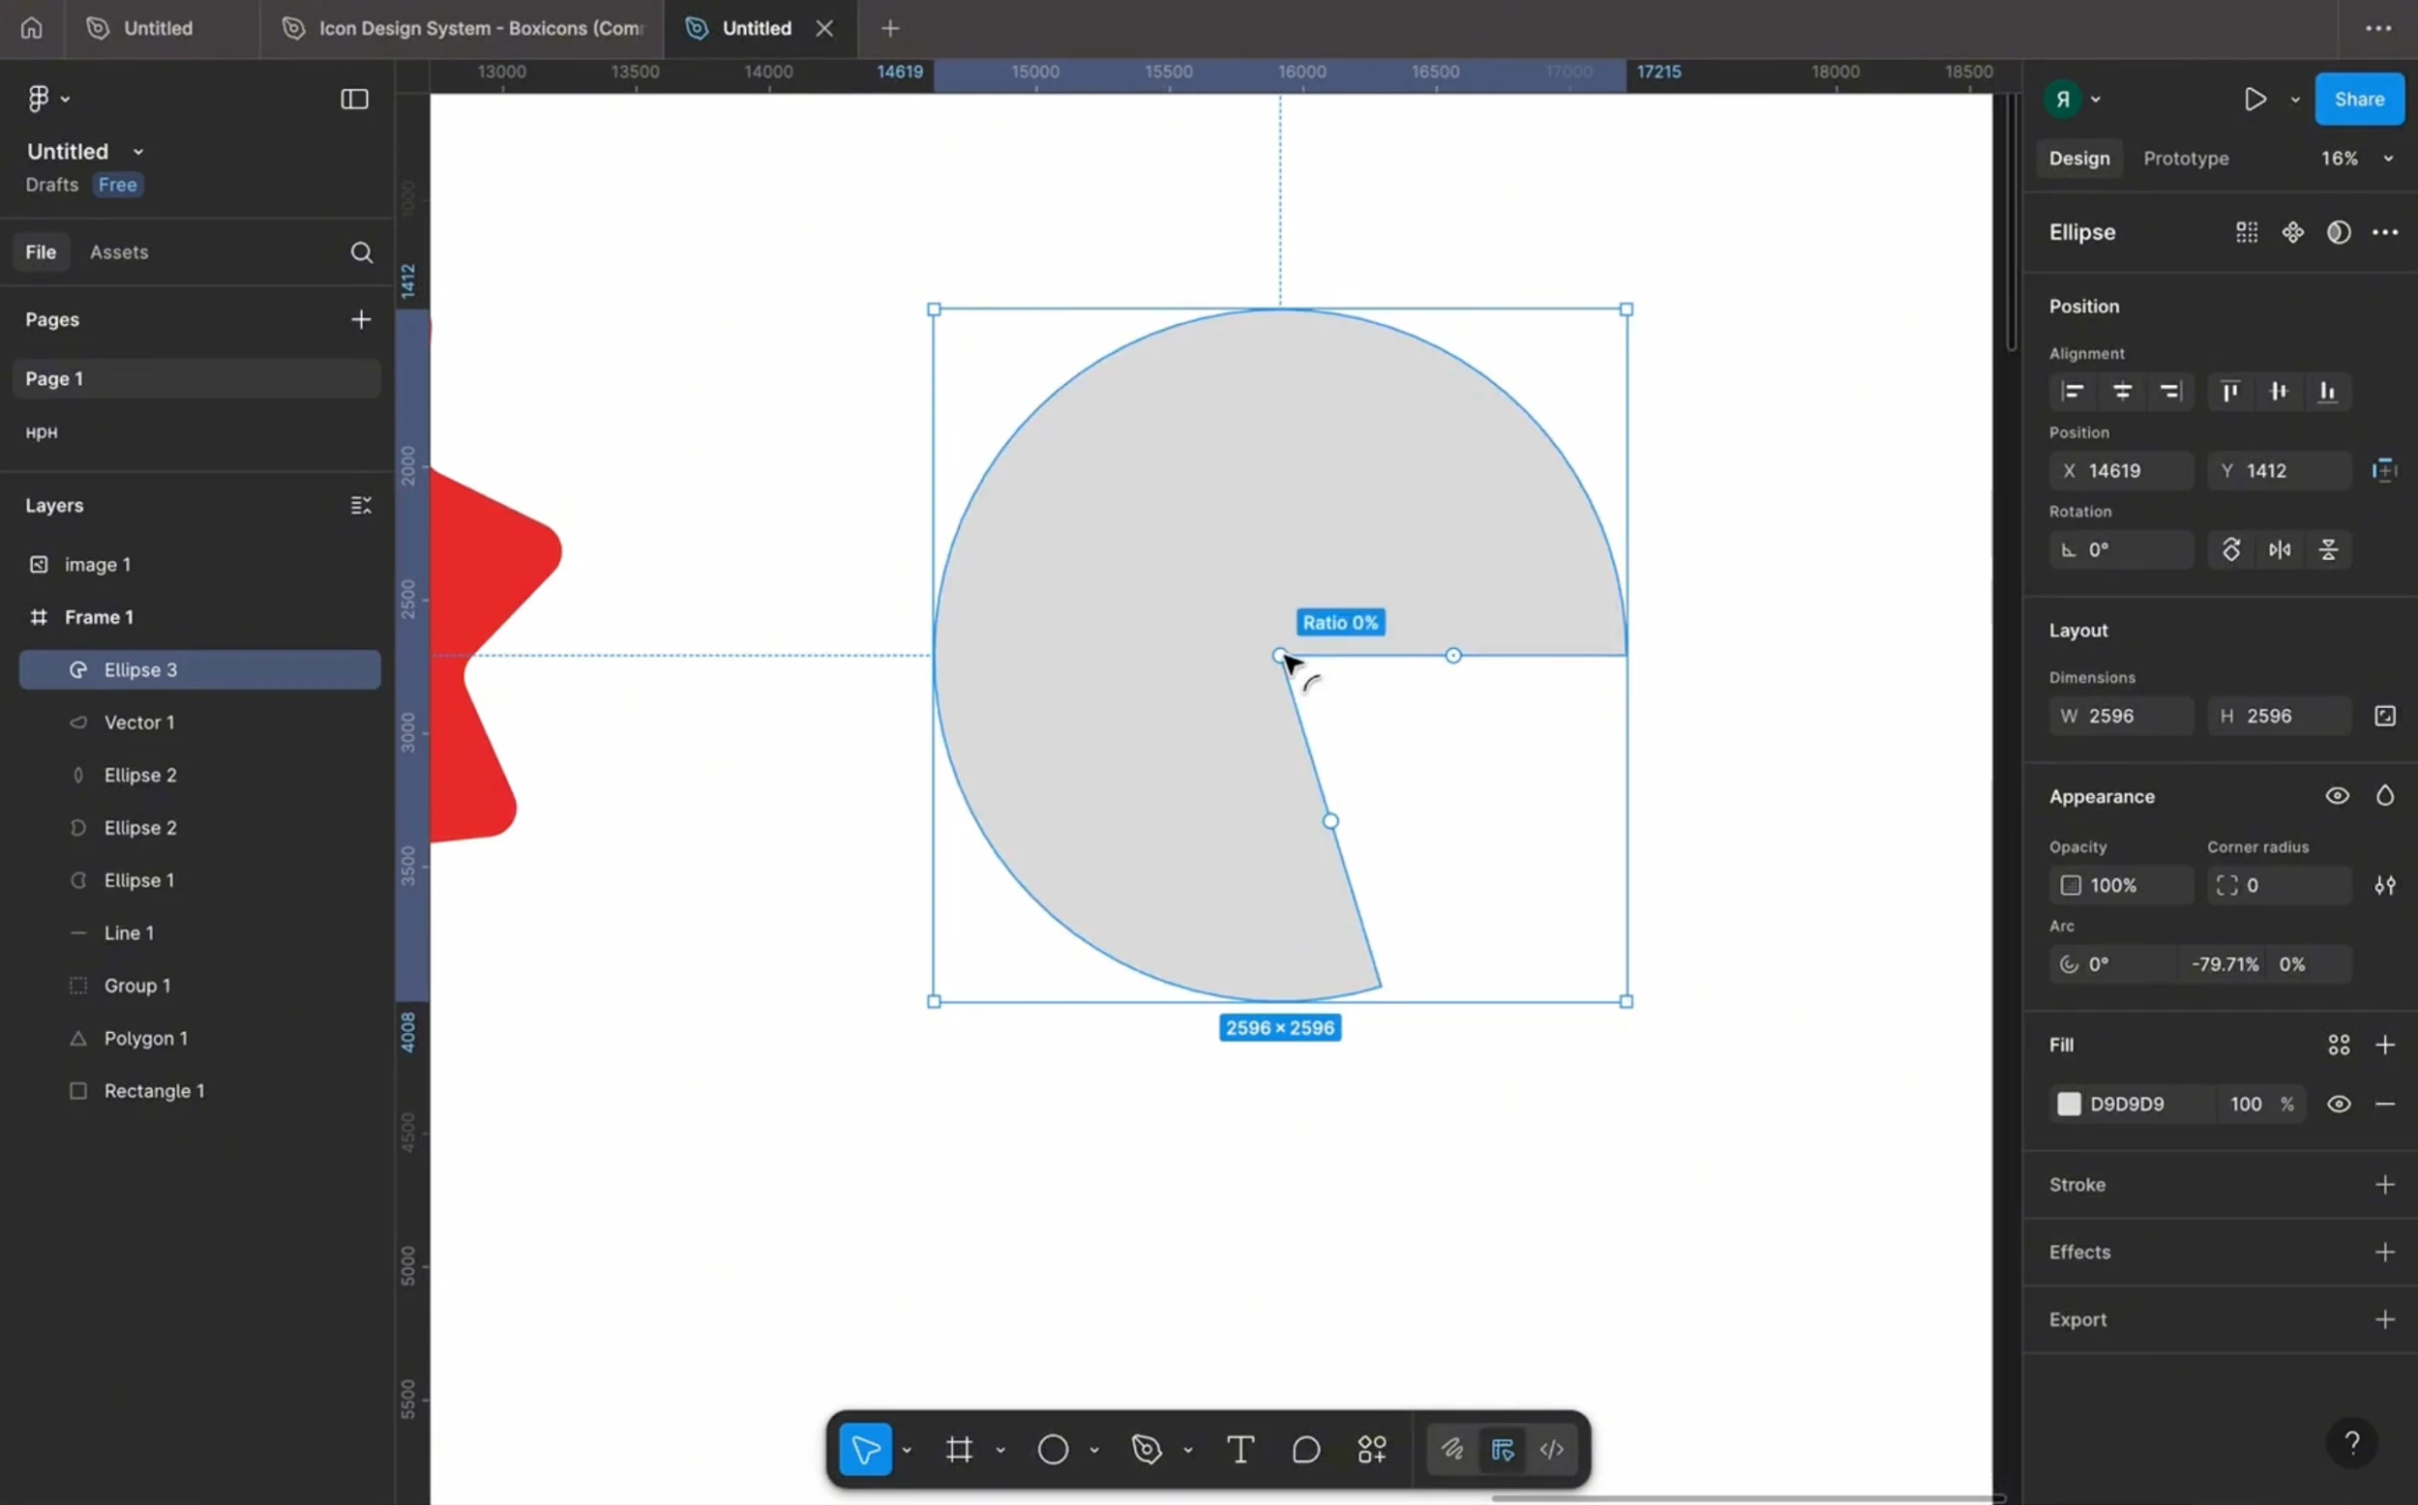The height and width of the screenshot is (1505, 2418).
Task: Open the shape tools dropdown arrow
Action: point(1094,1449)
